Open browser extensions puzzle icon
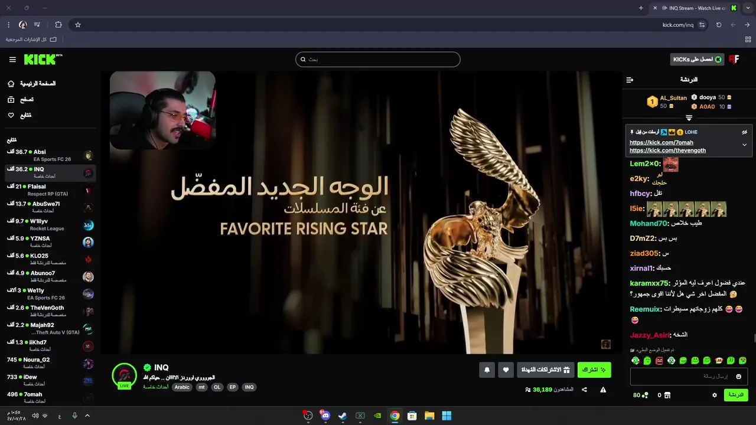 (58, 25)
